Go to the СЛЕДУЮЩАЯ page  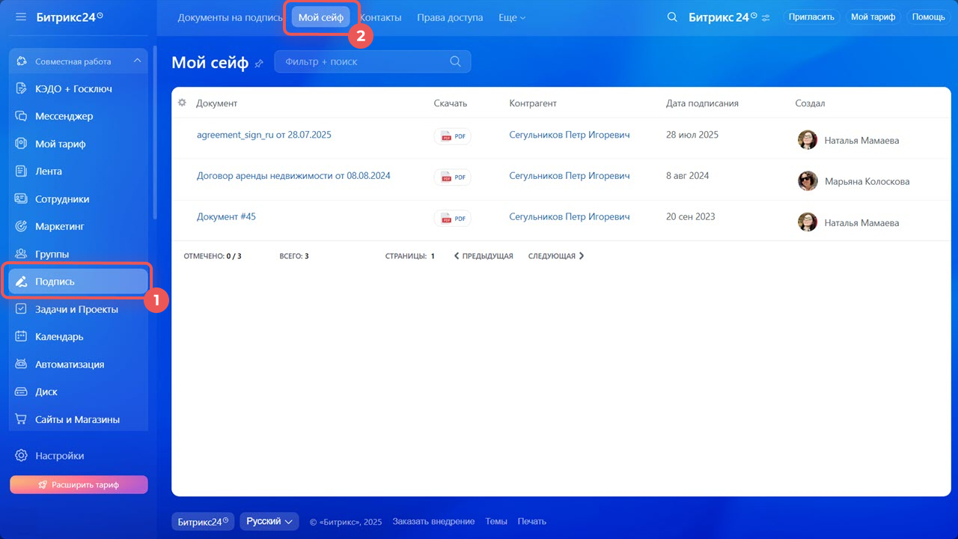pyautogui.click(x=556, y=256)
